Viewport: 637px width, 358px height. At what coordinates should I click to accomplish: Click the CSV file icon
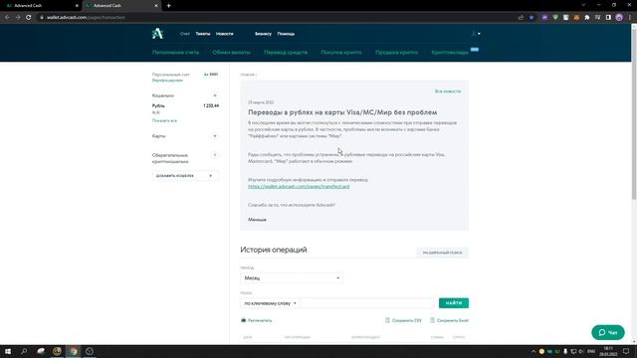point(387,320)
